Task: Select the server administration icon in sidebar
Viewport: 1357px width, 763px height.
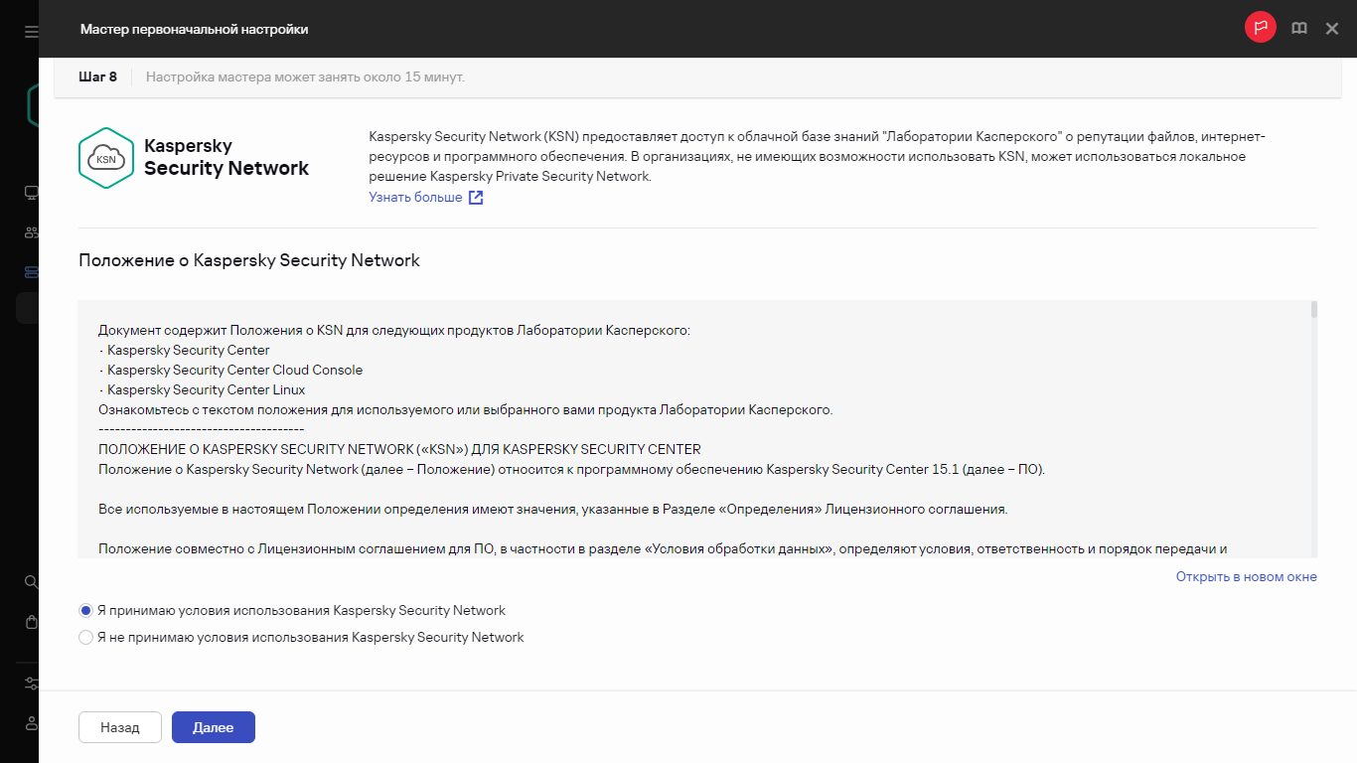Action: point(30,272)
